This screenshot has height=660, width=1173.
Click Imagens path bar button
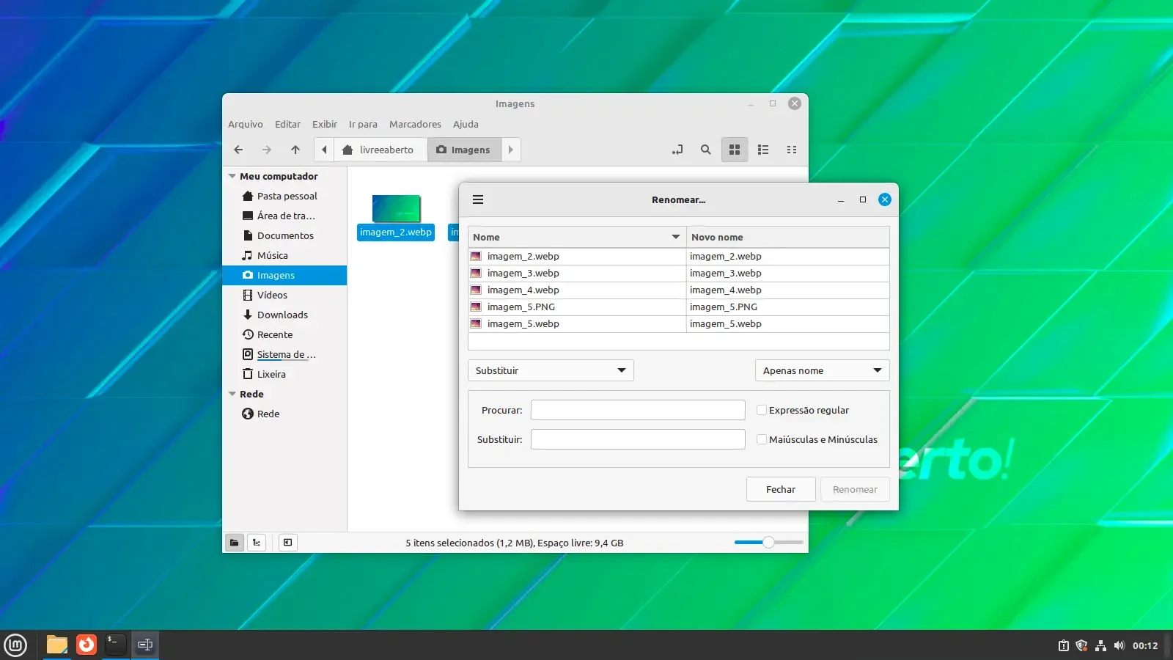click(465, 150)
